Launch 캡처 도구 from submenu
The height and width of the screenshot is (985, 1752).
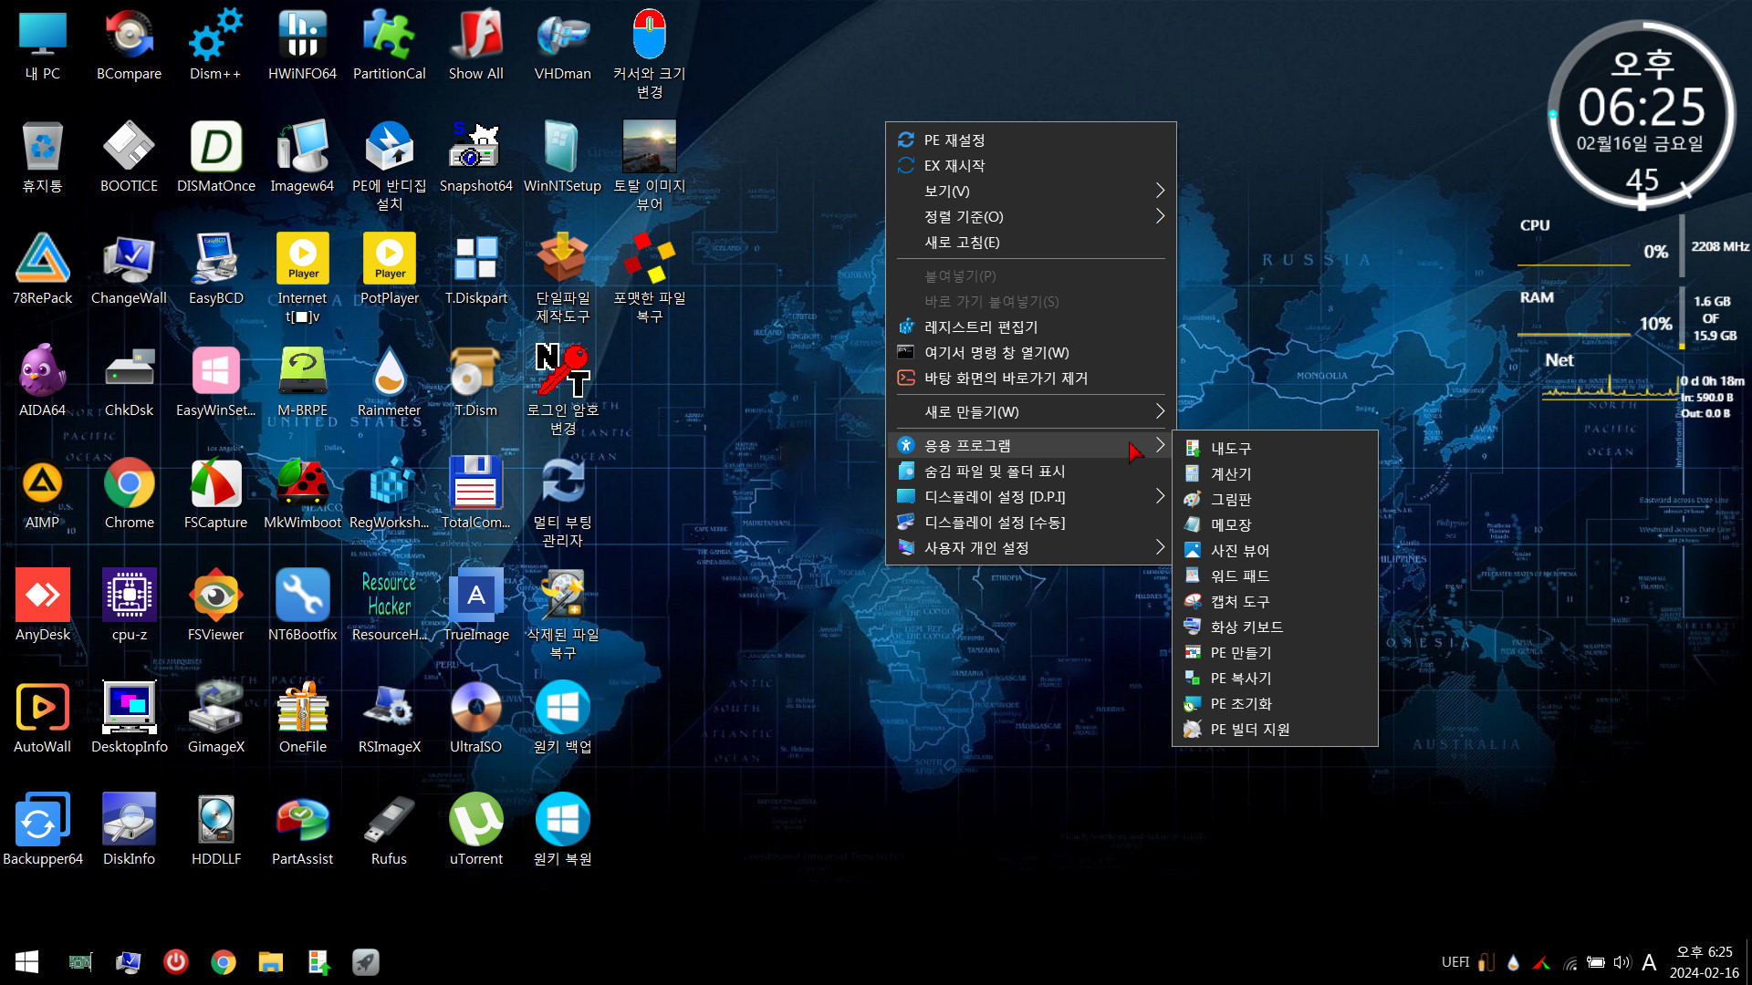(x=1275, y=602)
